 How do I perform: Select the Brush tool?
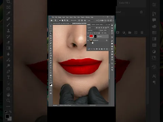click(x=51, y=46)
